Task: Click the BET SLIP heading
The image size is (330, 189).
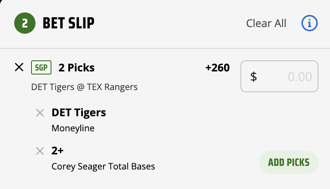Action: (69, 23)
